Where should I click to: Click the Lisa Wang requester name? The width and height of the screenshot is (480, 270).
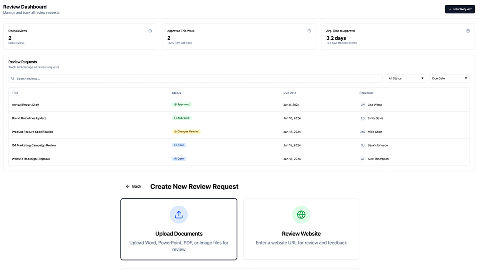375,105
